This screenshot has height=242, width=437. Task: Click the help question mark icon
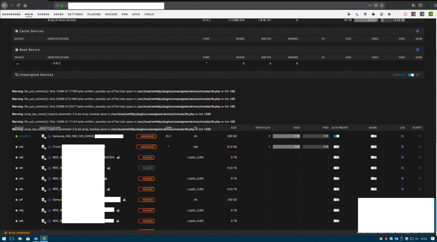(x=373, y=14)
